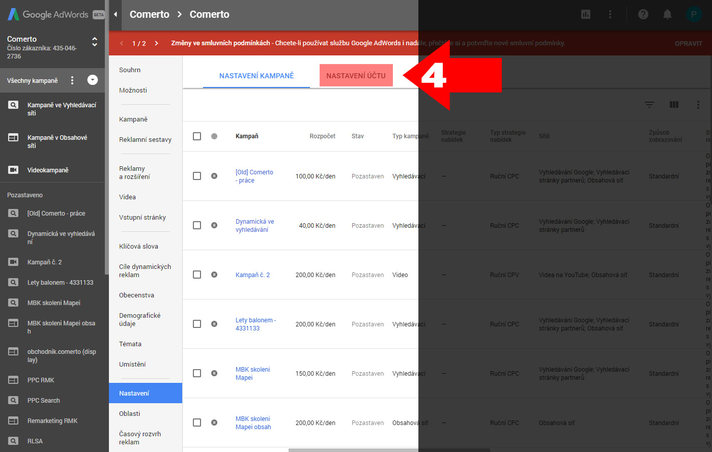Open the header three-dot more menu
The image size is (712, 452).
click(x=610, y=15)
